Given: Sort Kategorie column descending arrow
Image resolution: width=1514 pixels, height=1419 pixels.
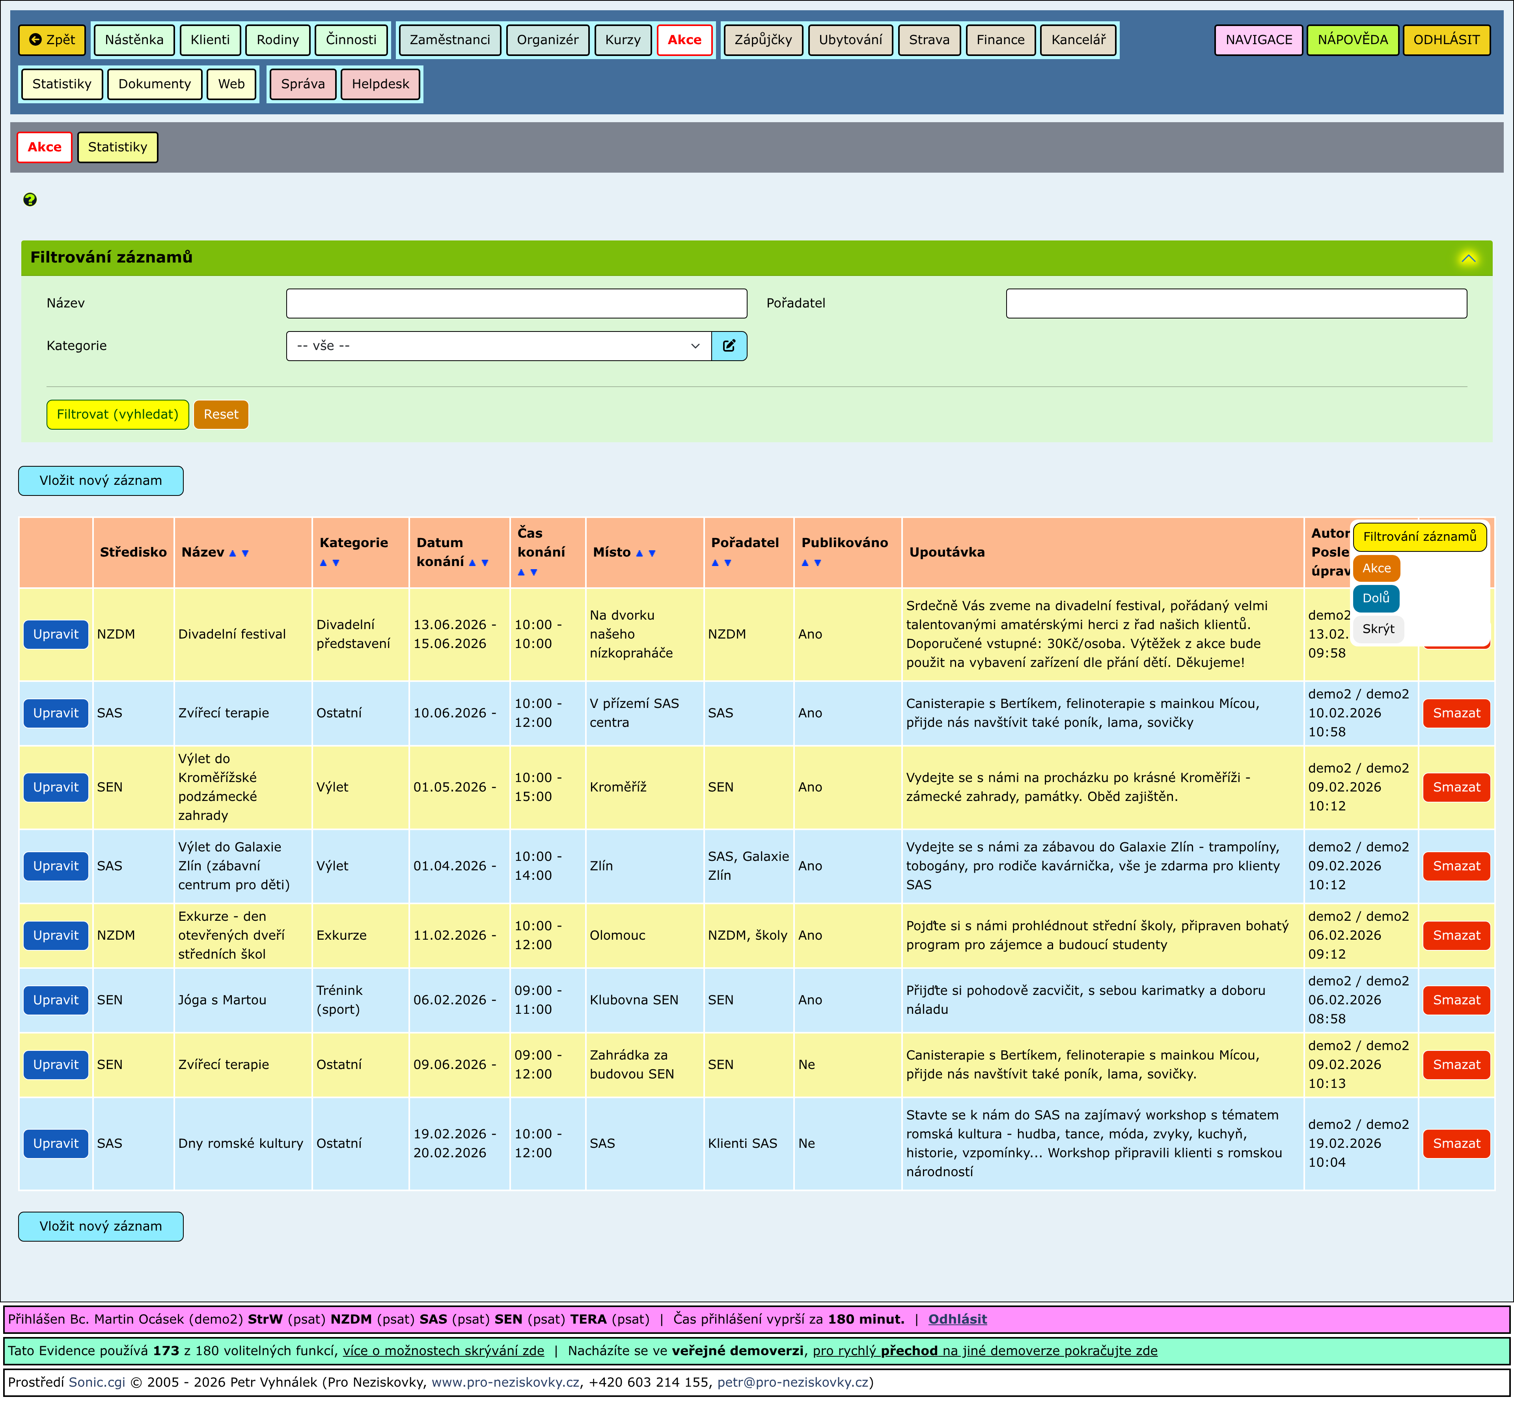Looking at the screenshot, I should coord(336,562).
